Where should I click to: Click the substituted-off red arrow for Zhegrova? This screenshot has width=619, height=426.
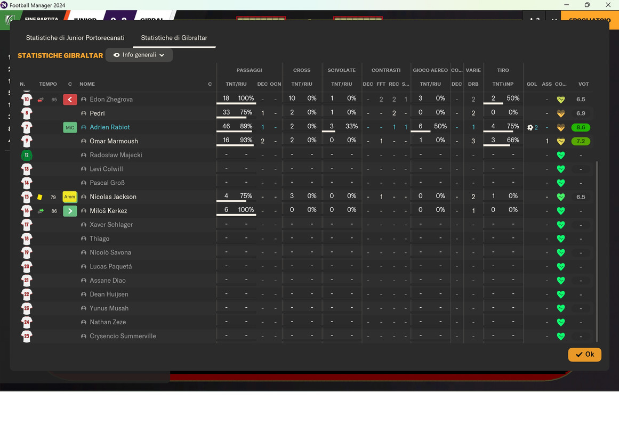[70, 100]
